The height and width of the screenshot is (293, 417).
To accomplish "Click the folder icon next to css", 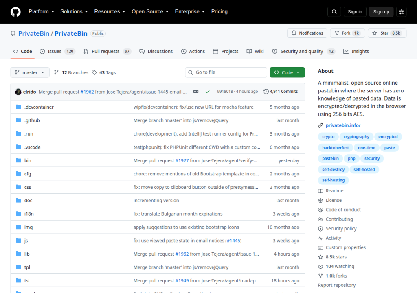I will pyautogui.click(x=19, y=187).
